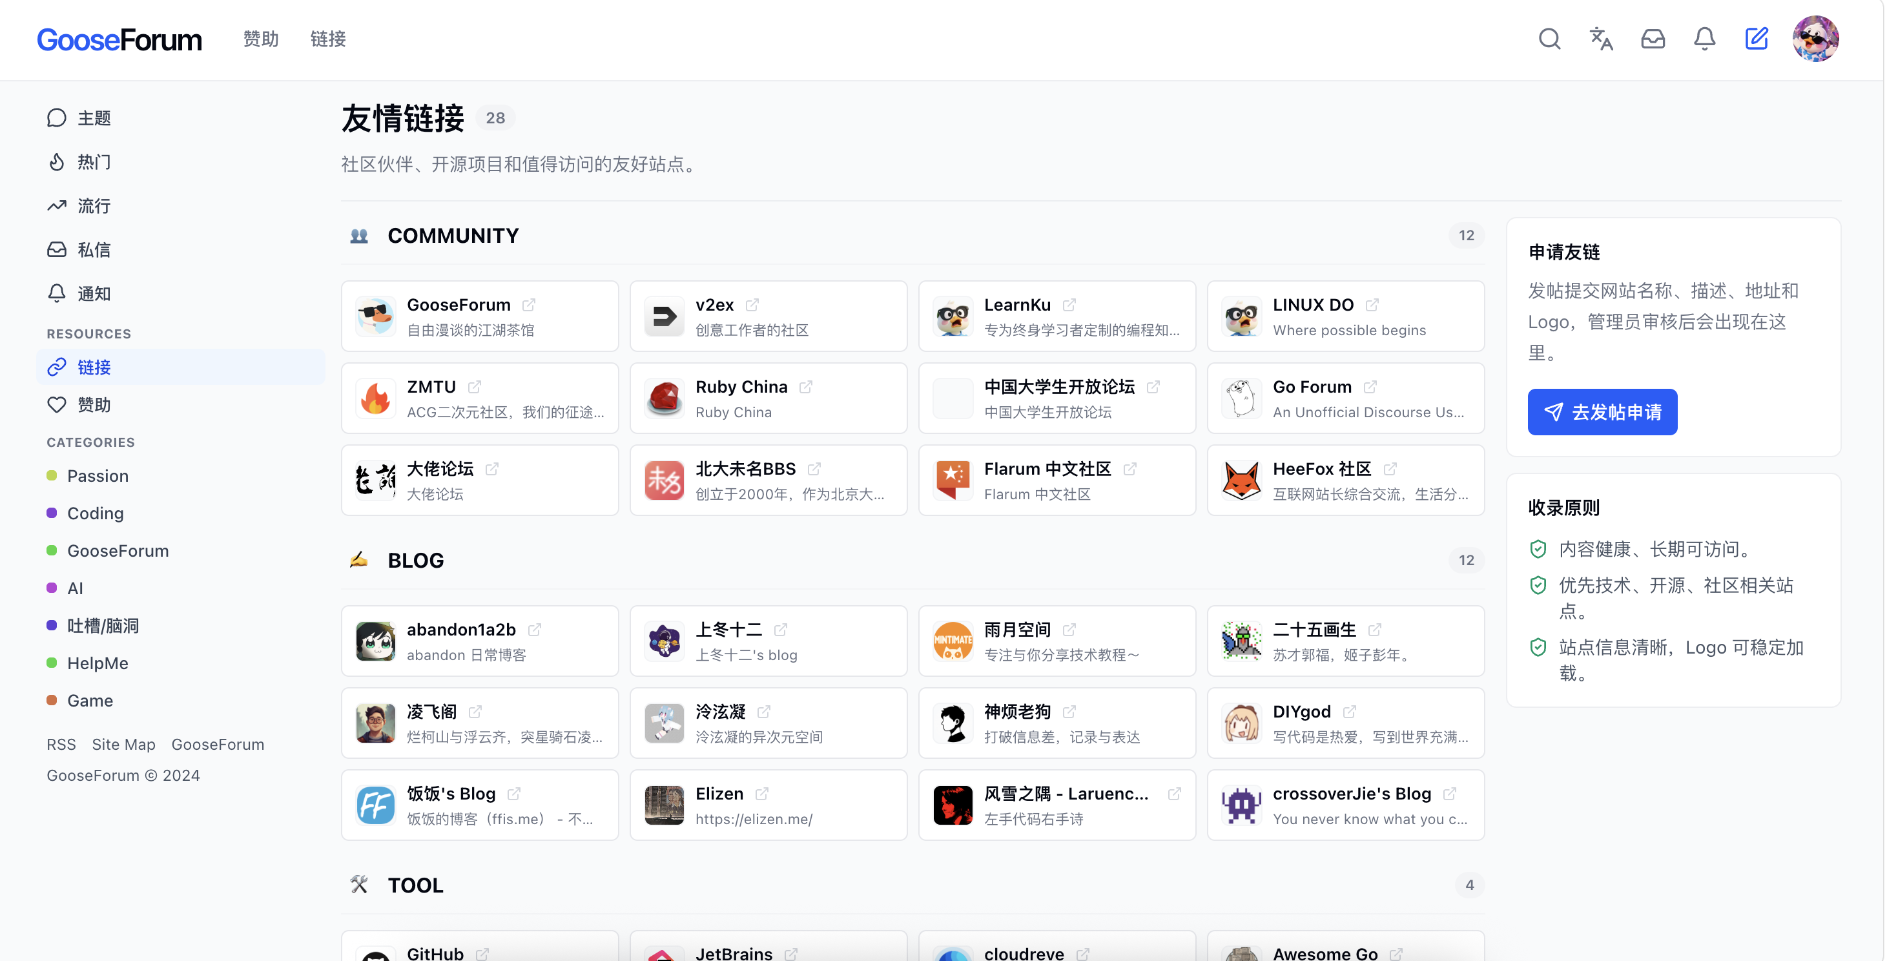The width and height of the screenshot is (1887, 961).
Task: Click the 神烦老狗 silhouette avatar
Action: click(953, 723)
